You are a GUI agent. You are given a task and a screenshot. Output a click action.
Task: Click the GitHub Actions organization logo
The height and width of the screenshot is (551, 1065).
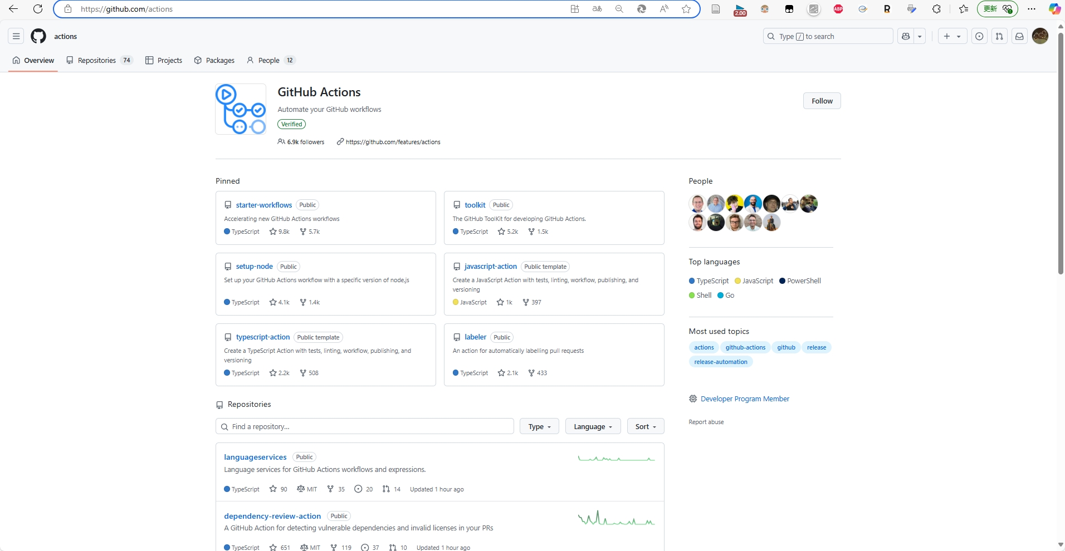pos(241,109)
